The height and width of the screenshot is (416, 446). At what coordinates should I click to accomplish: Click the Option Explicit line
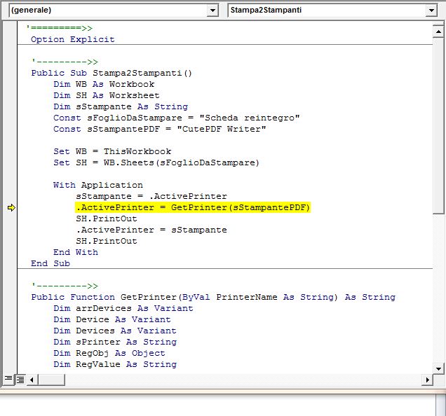[x=73, y=39]
